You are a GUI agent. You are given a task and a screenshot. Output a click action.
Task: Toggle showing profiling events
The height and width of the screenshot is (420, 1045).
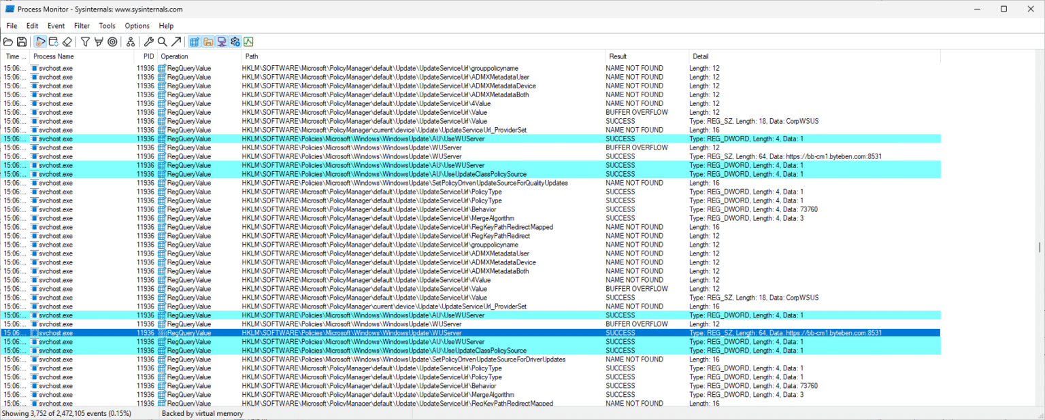(249, 41)
